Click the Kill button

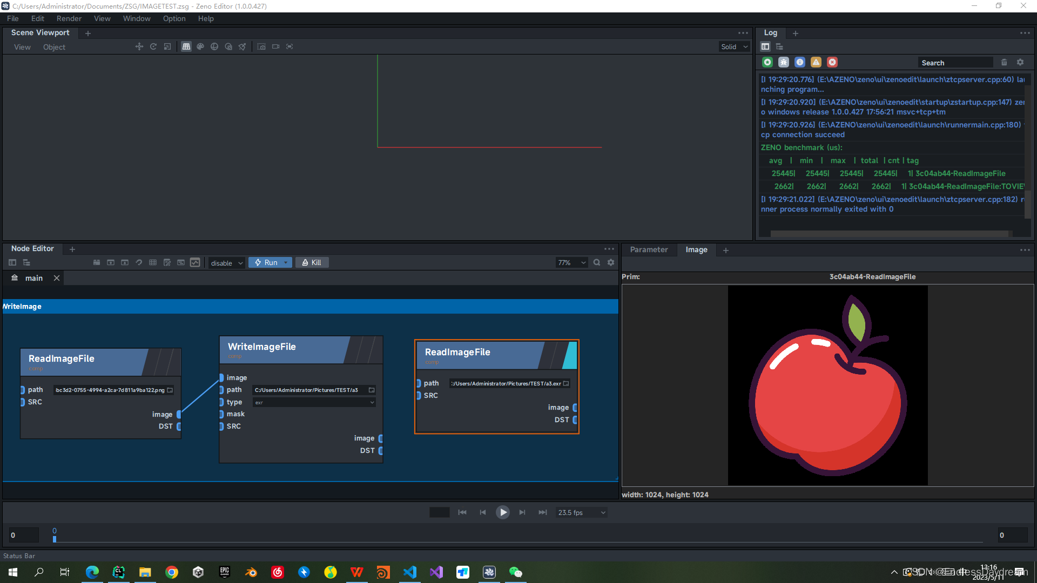[312, 263]
